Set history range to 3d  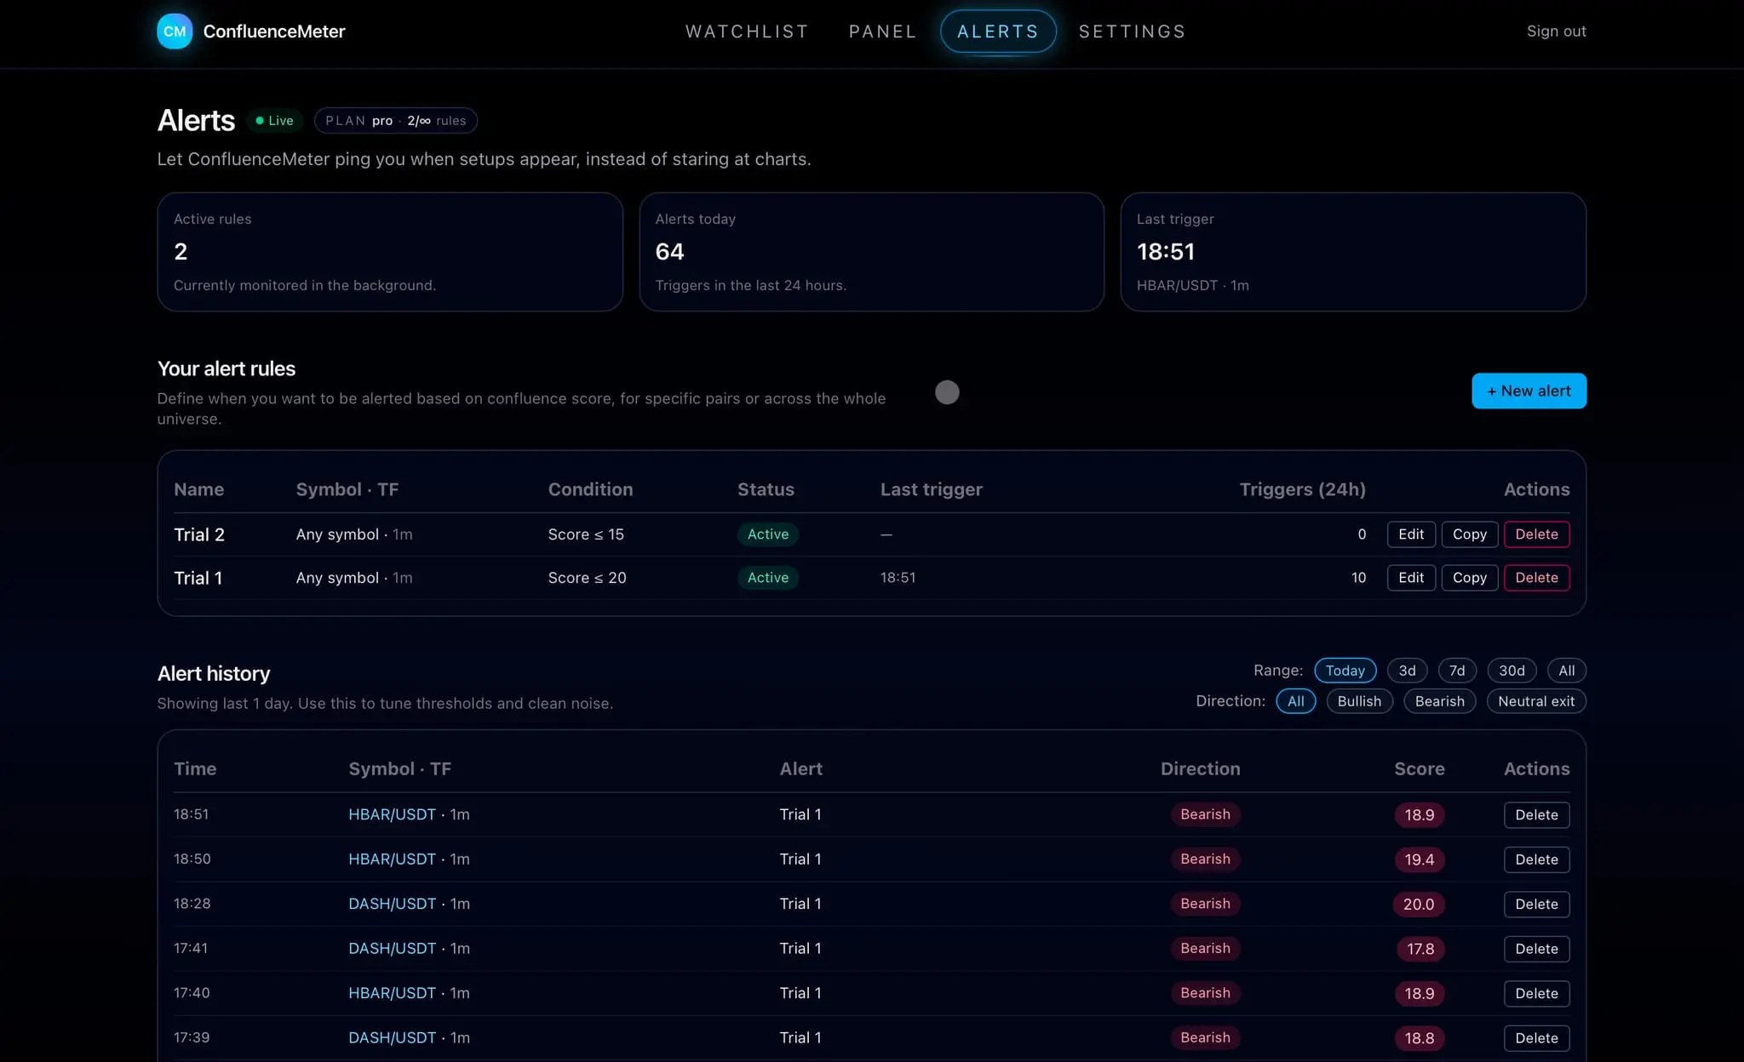click(x=1407, y=671)
